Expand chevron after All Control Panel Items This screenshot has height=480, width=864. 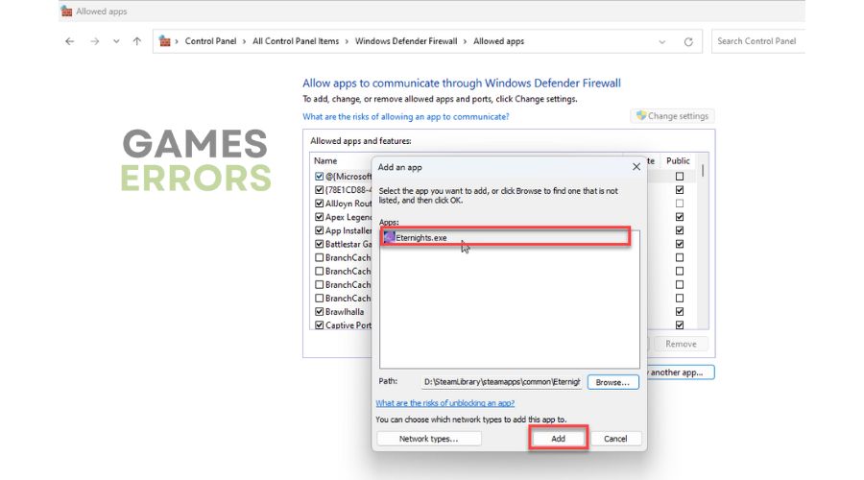pyautogui.click(x=348, y=41)
